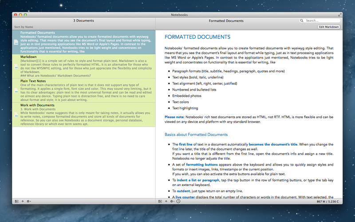
Task: Click the plus icon in the document list footer
Action: 22,201
